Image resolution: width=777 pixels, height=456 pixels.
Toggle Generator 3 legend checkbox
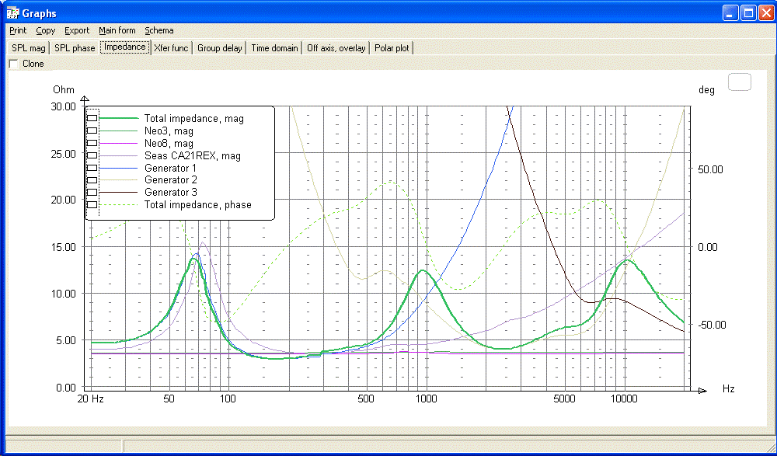[x=92, y=193]
